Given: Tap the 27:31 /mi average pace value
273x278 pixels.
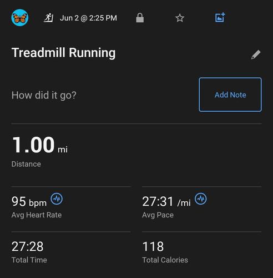Looking at the screenshot, I should [166, 201].
